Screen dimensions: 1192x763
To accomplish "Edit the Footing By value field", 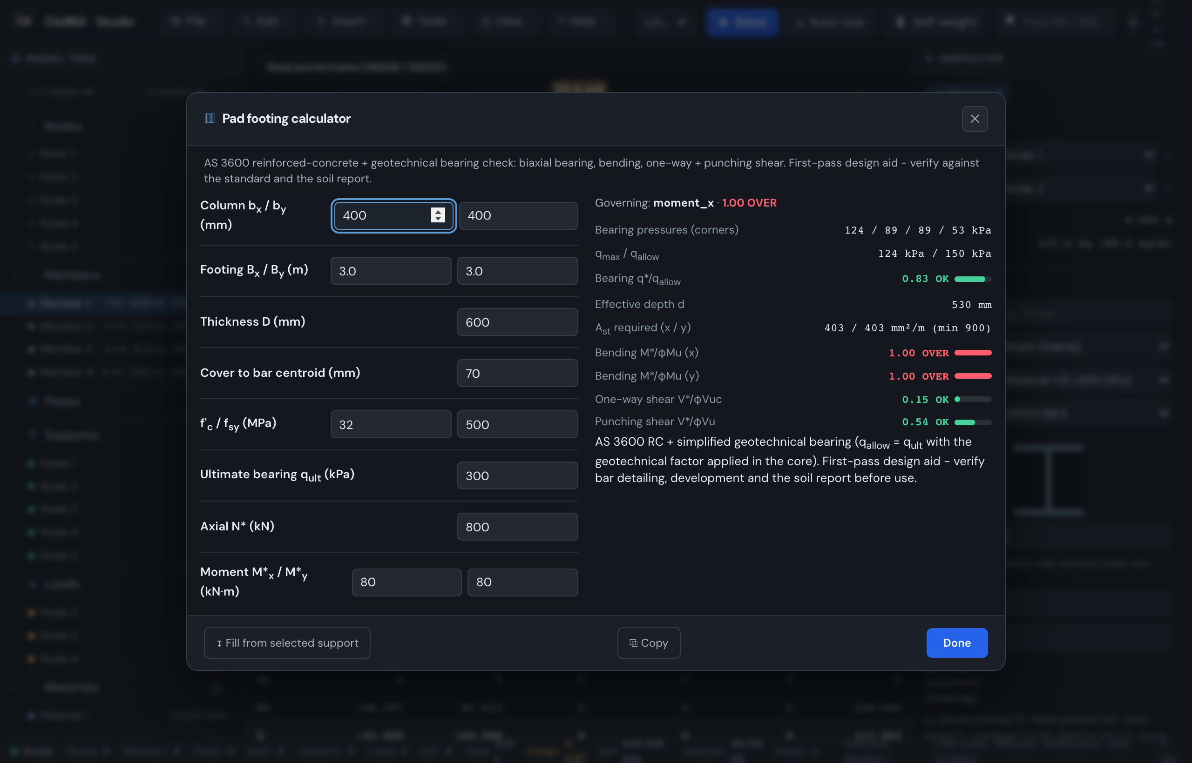I will point(517,270).
